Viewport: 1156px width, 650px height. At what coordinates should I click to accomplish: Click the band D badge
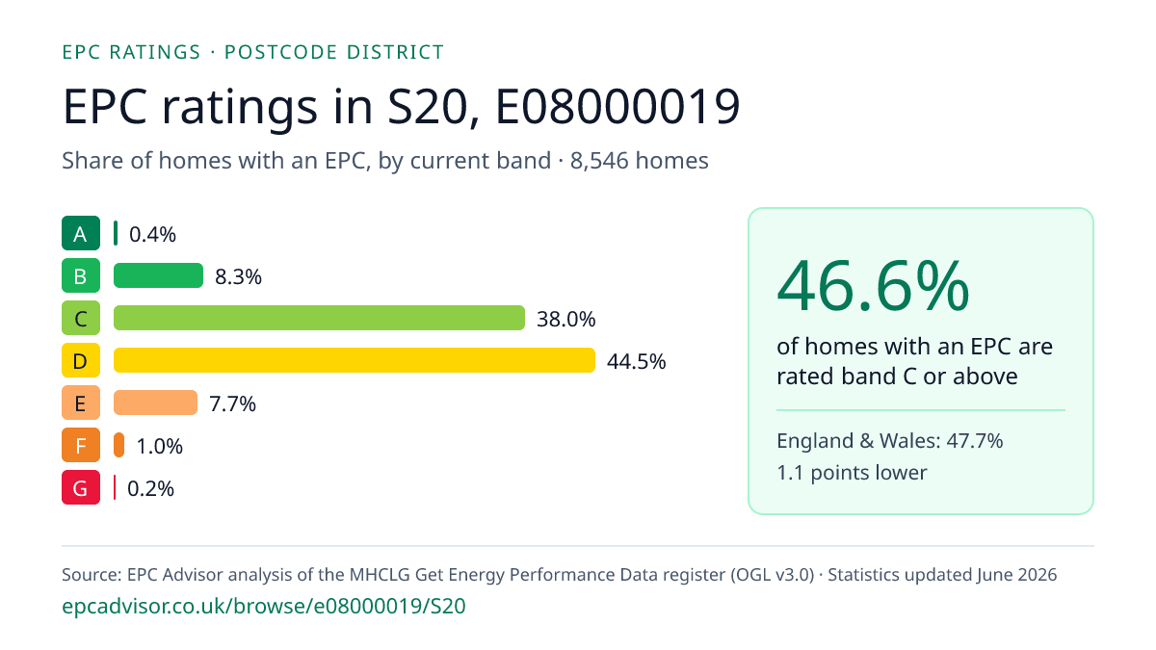(81, 361)
